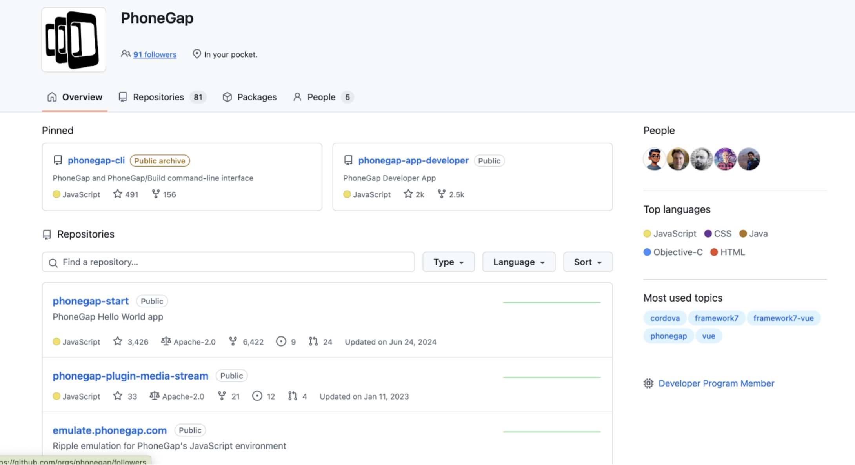Viewport: 855px width, 465px height.
Task: Open the Language filter dropdown
Action: point(518,262)
